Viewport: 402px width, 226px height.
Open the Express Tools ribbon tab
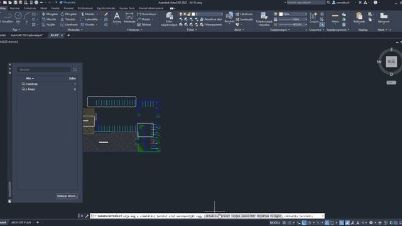[127, 8]
